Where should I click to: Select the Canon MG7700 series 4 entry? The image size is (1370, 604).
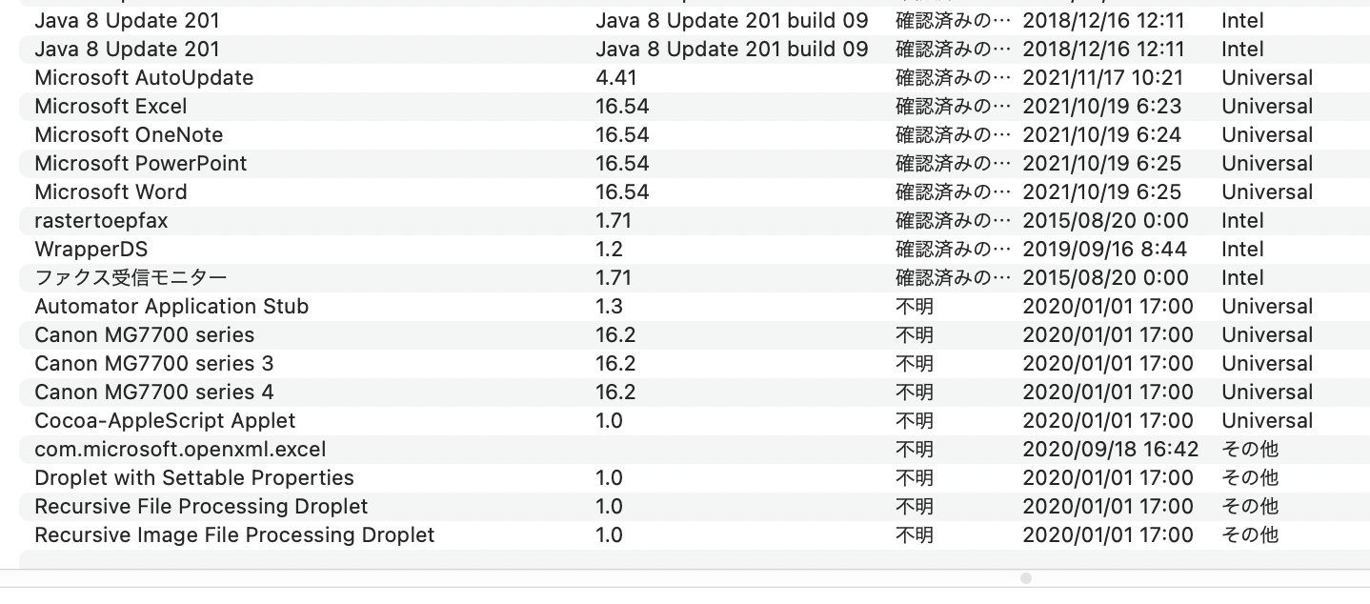153,393
